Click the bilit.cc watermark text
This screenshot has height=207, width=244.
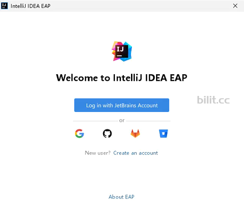point(213,100)
